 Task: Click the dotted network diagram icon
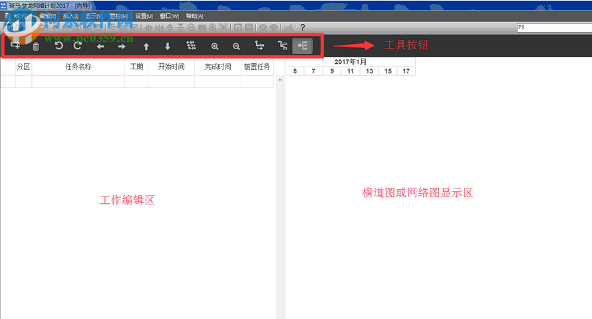pos(191,46)
